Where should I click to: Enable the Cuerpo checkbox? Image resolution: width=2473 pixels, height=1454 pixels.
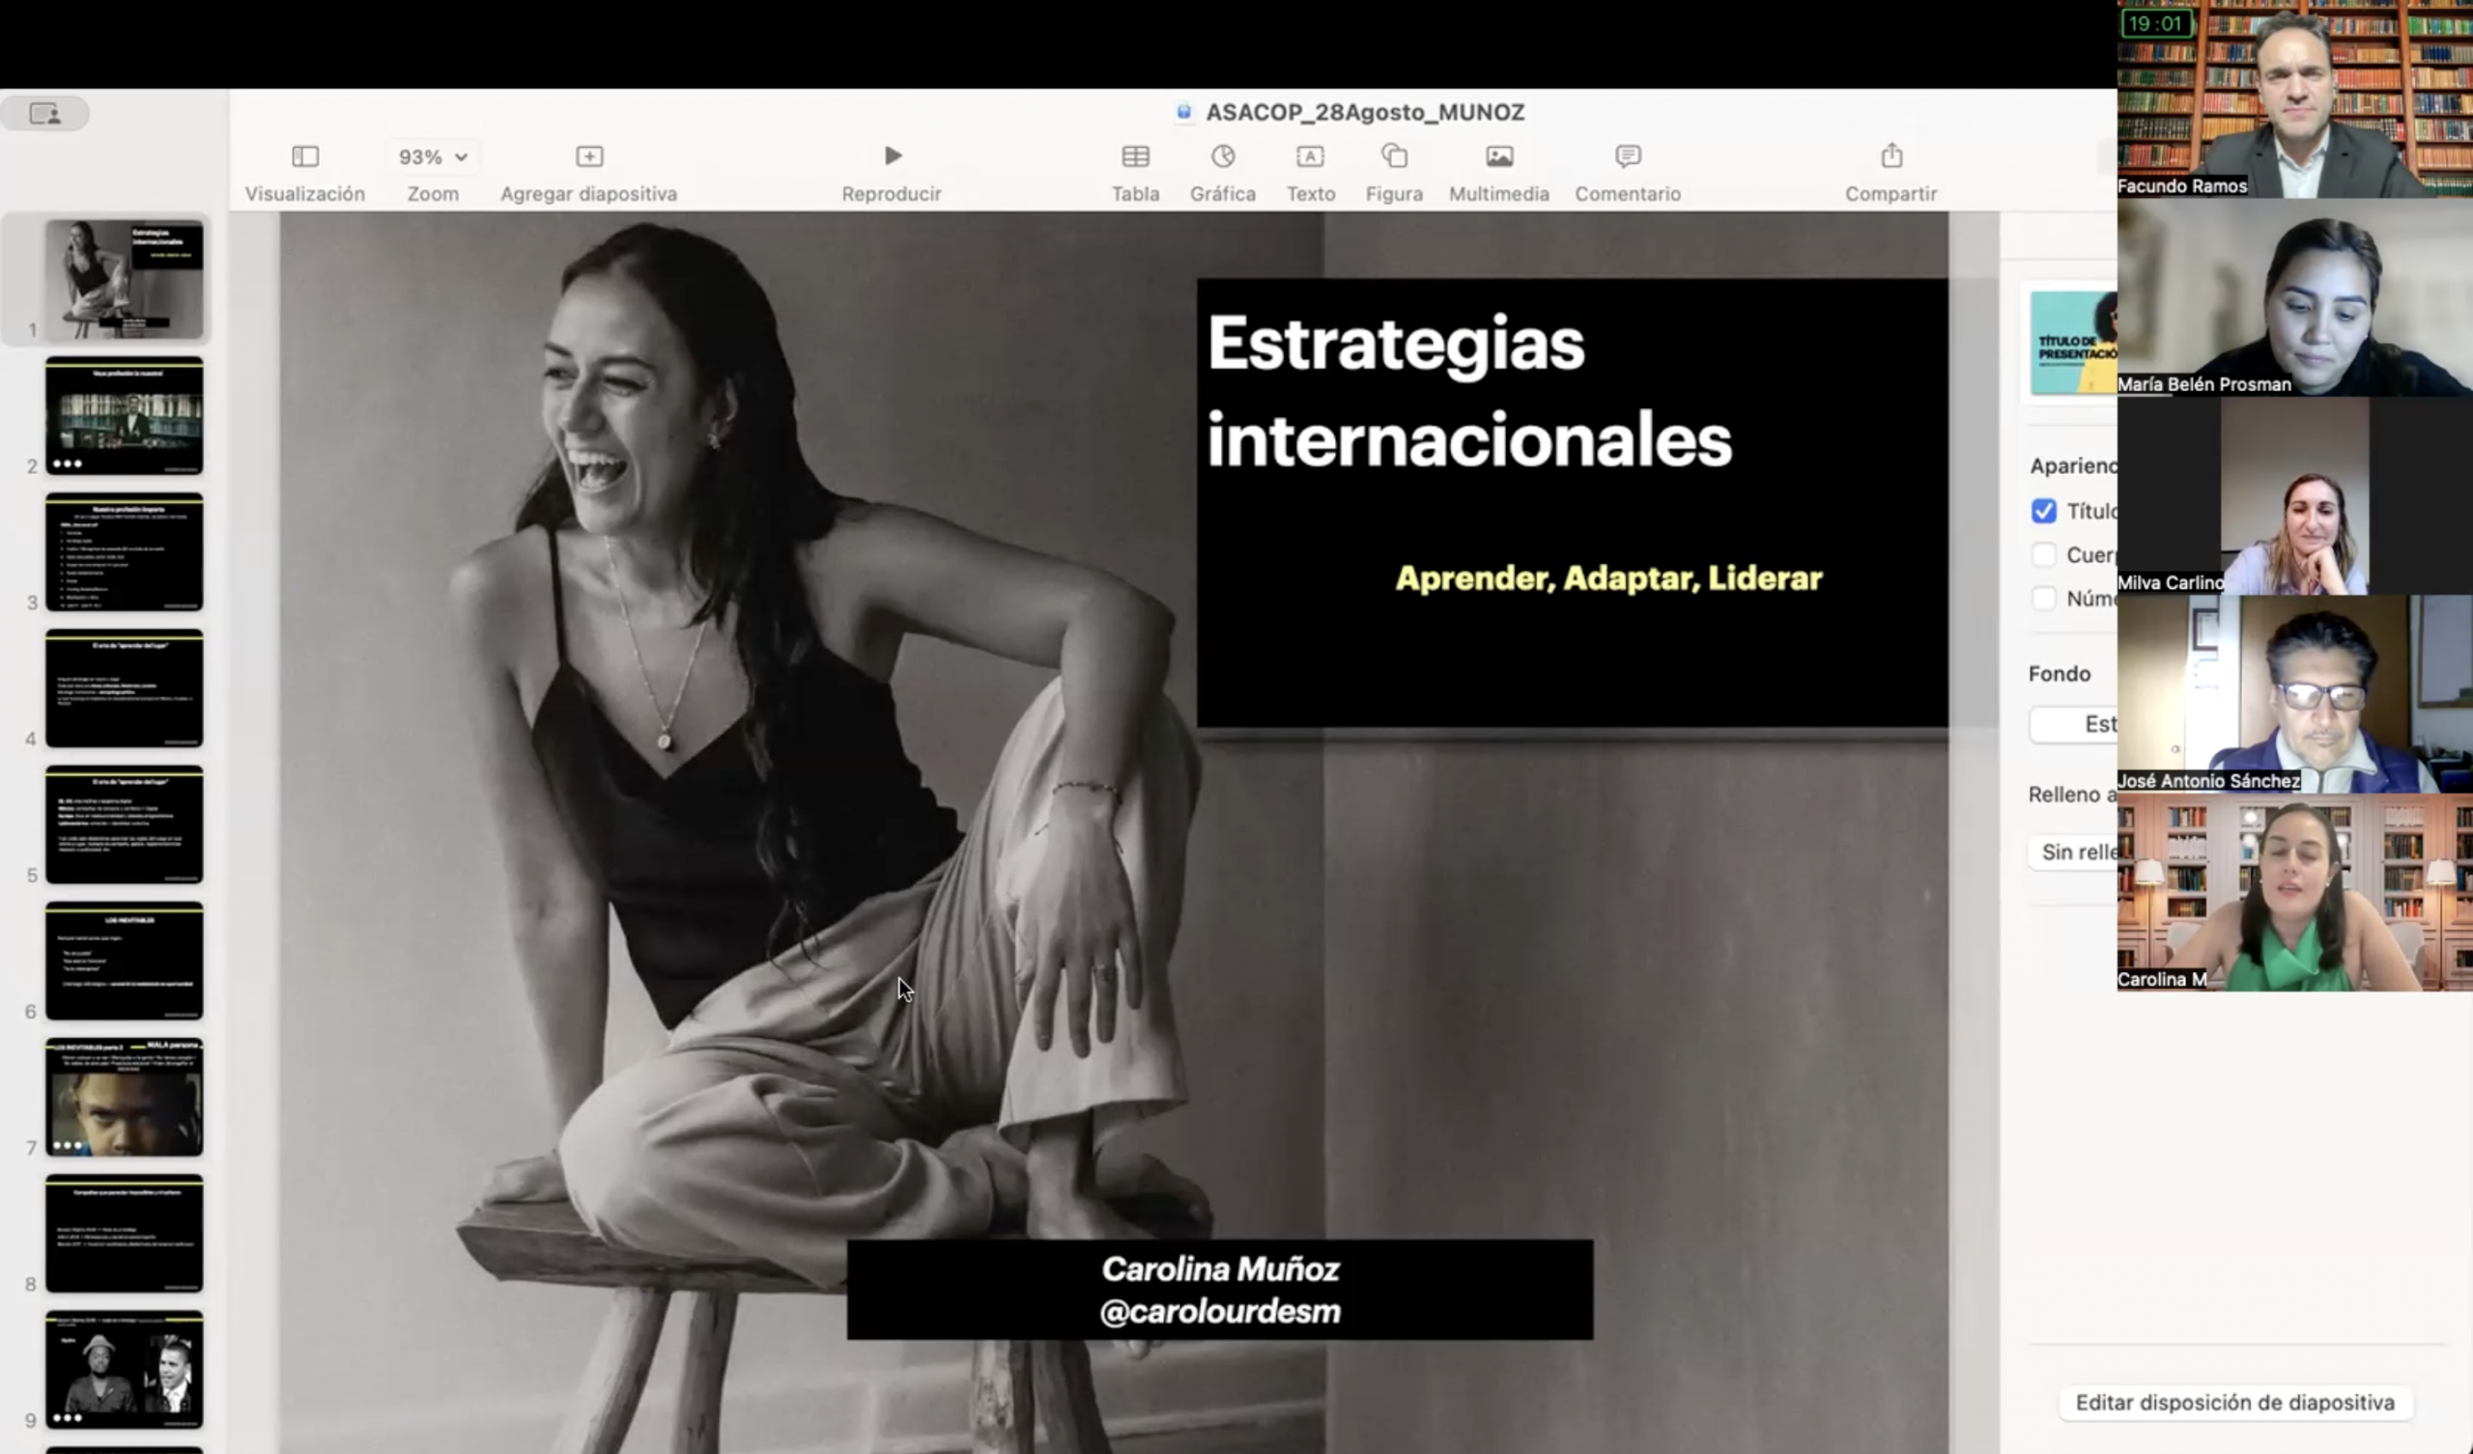click(x=2044, y=555)
